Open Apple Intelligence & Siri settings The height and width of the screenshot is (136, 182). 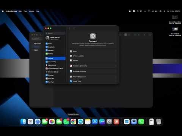(55, 68)
